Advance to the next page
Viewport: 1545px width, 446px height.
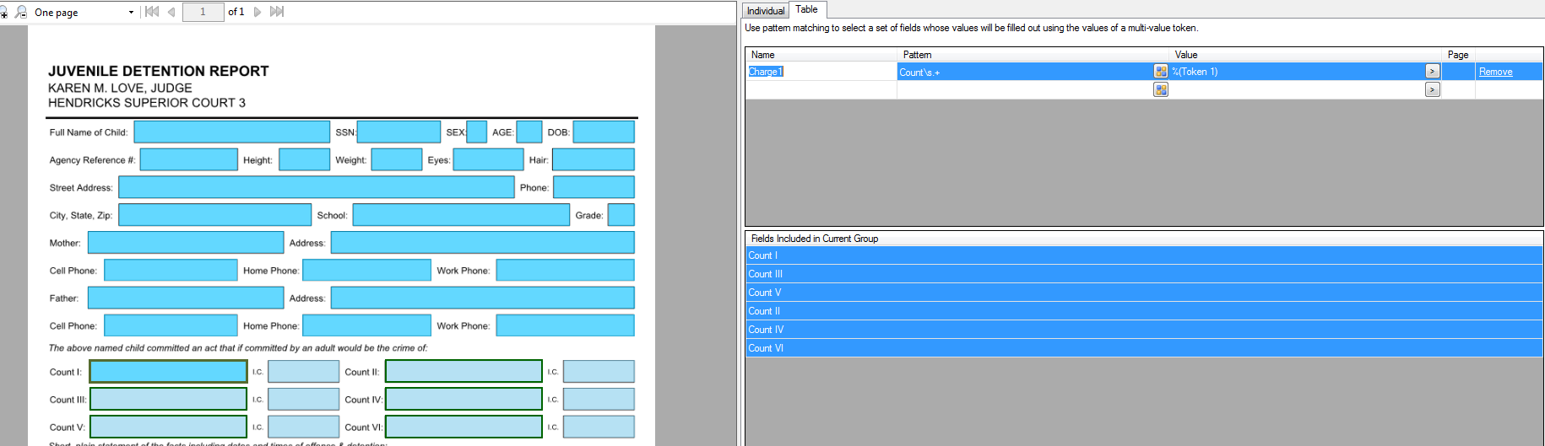[x=257, y=12]
